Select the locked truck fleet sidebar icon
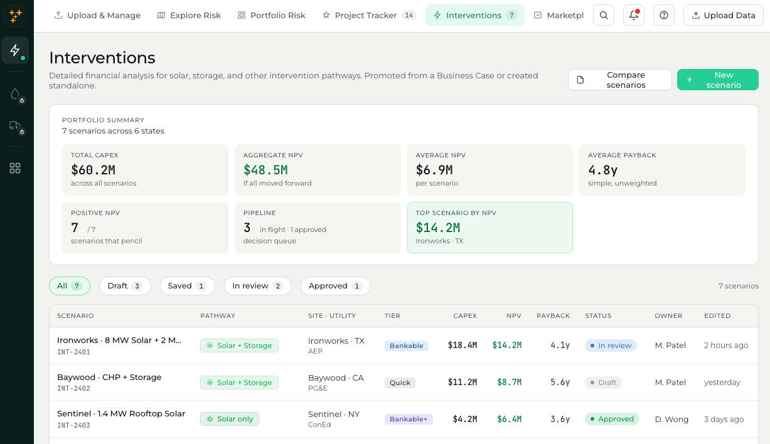The height and width of the screenshot is (444, 770). 15,126
